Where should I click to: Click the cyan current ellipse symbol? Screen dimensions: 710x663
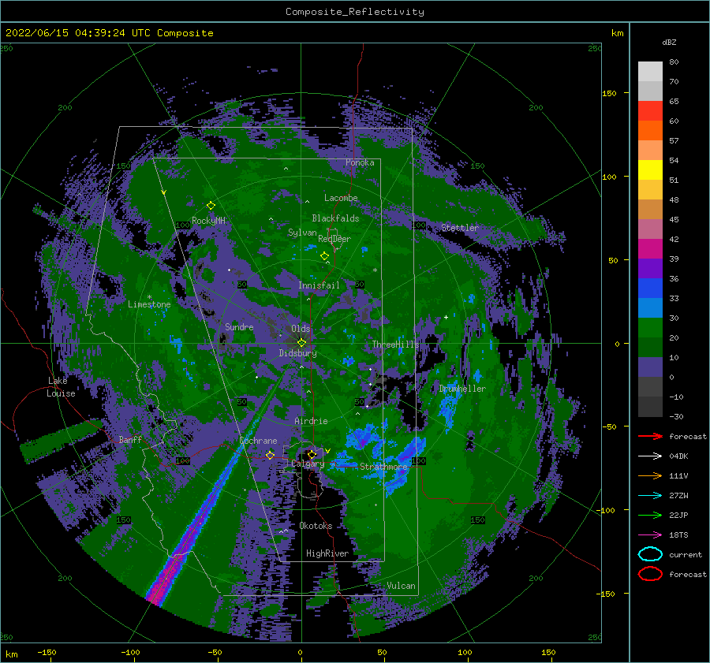click(650, 554)
